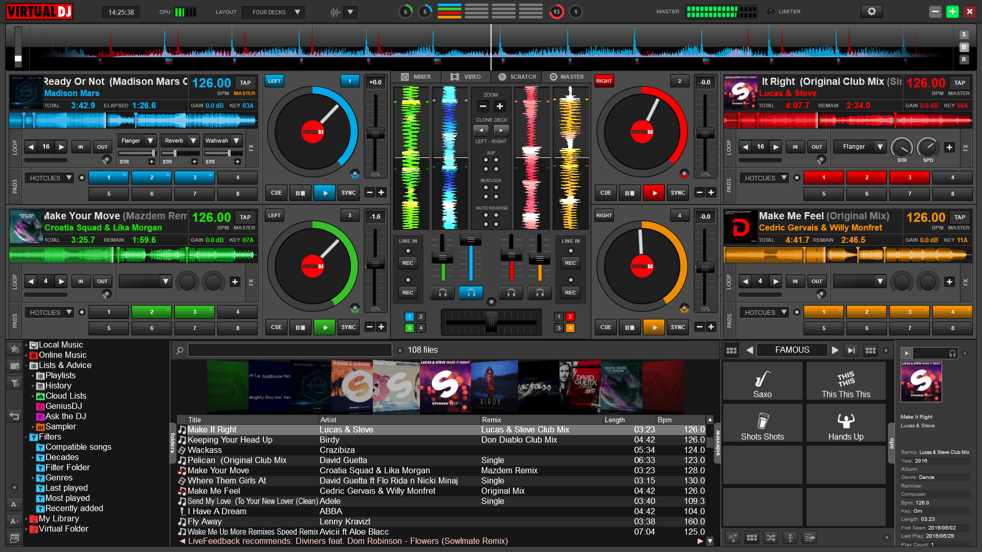Click the browser search magnifier icon
Viewport: 982px width, 552px height.
tap(180, 350)
